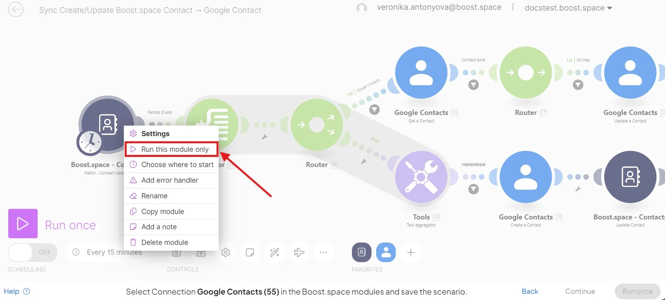The width and height of the screenshot is (665, 300).
Task: Click the airplane explain flow icon
Action: [299, 252]
